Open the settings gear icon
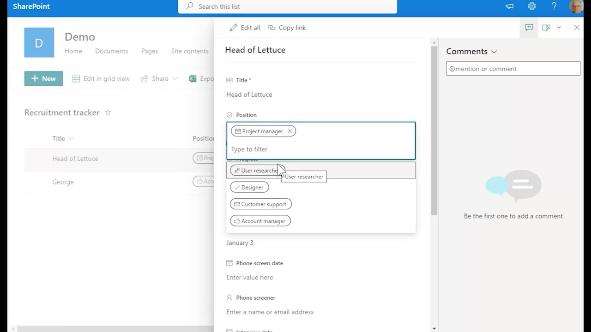 pyautogui.click(x=532, y=6)
